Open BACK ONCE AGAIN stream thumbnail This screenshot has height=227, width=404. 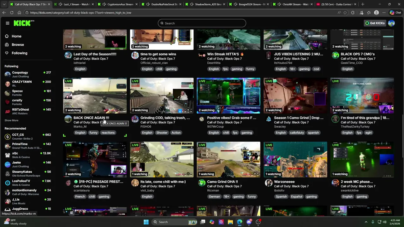pos(95,96)
